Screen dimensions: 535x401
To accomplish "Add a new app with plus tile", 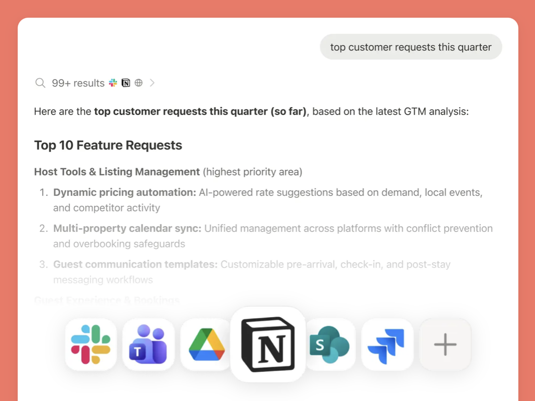I will coord(445,344).
